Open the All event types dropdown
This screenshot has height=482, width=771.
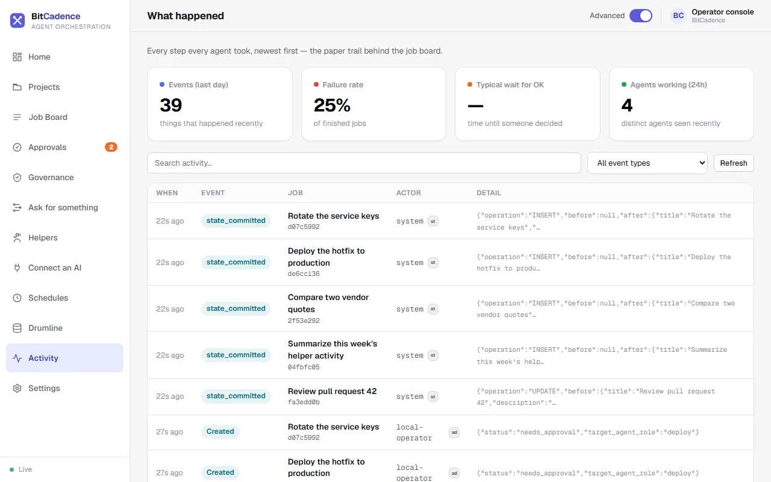coord(648,163)
